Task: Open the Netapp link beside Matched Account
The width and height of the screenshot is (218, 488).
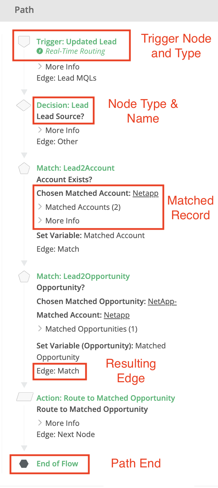Action: tap(117, 315)
